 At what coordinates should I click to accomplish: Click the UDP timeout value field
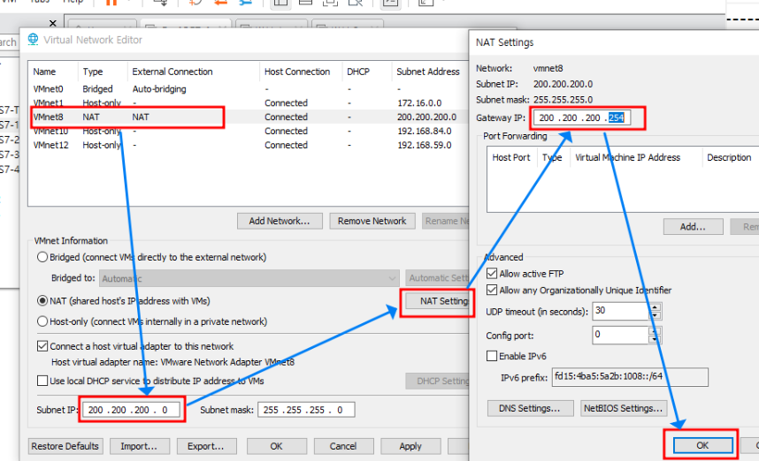(621, 311)
